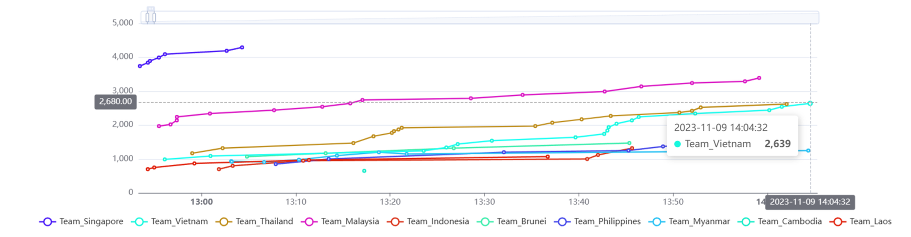Click the 13:00 x-axis label
Viewport: 911px width, 237px height.
(201, 202)
